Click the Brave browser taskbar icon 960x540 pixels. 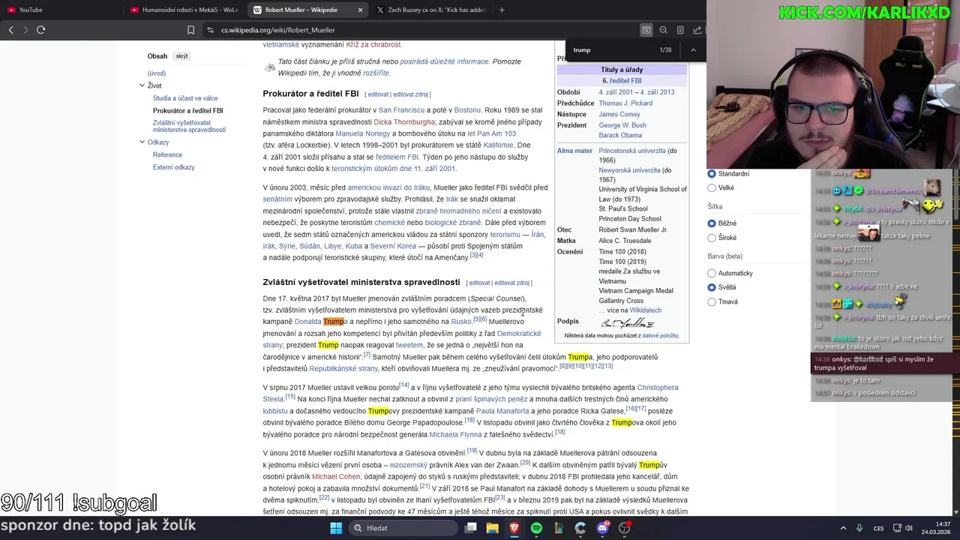pos(514,528)
